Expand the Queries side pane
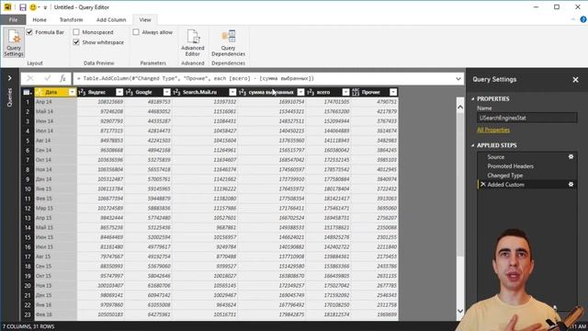The image size is (588, 331). [10, 78]
